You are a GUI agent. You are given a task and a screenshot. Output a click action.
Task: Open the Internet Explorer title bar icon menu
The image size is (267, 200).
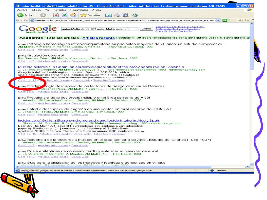[x=18, y=6]
